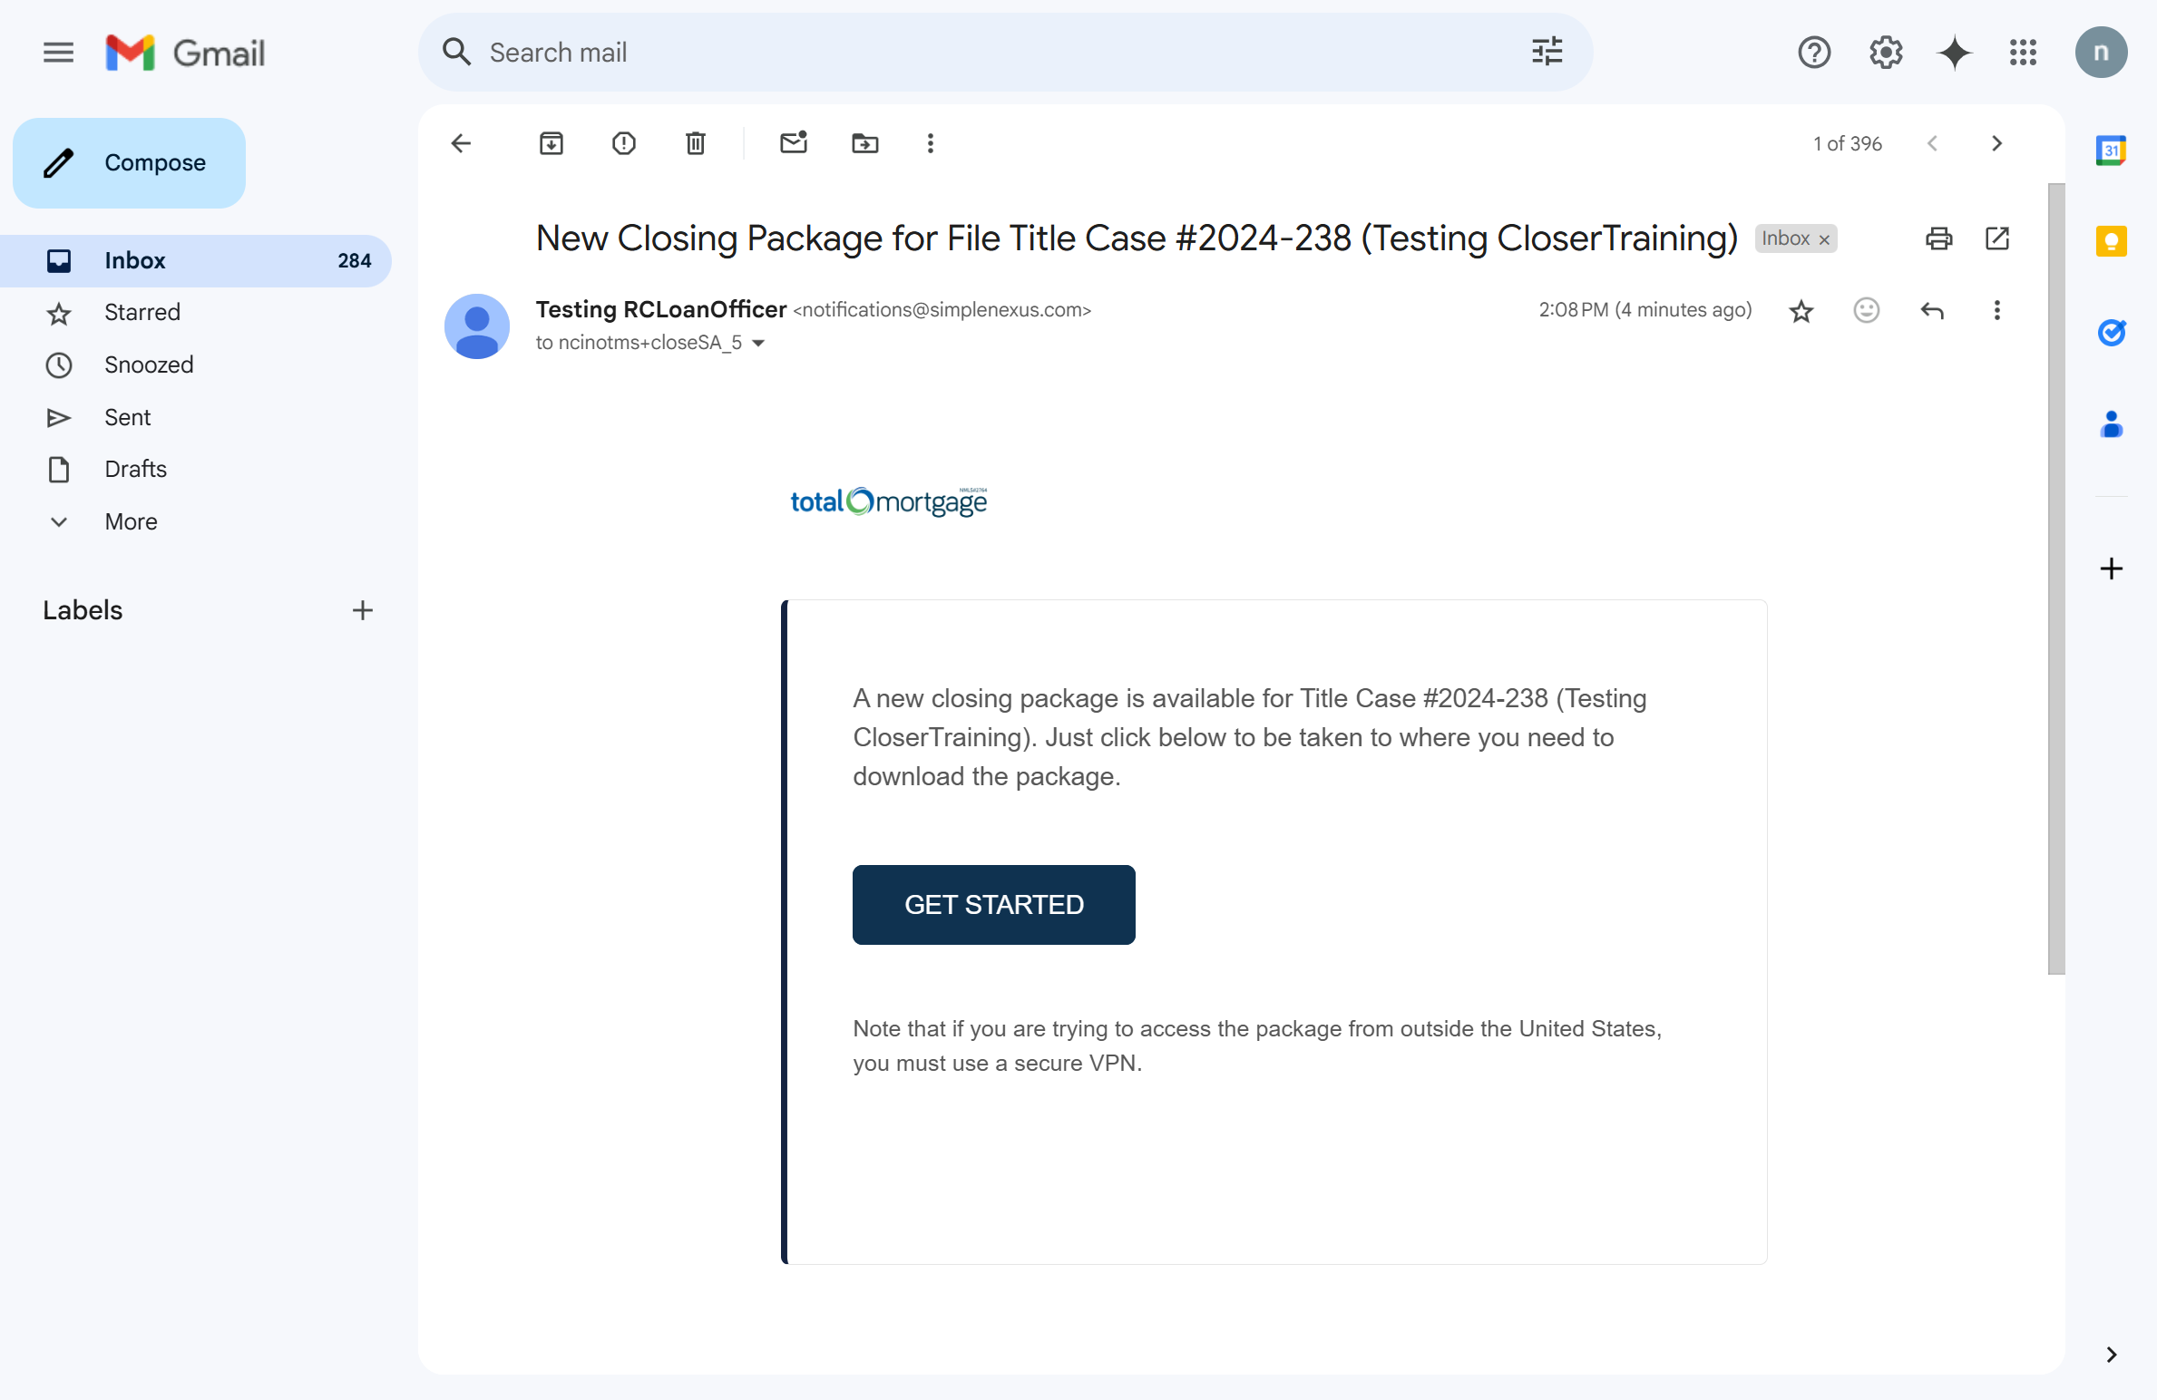
Task: Remove the Inbox label tag
Action: (x=1824, y=239)
